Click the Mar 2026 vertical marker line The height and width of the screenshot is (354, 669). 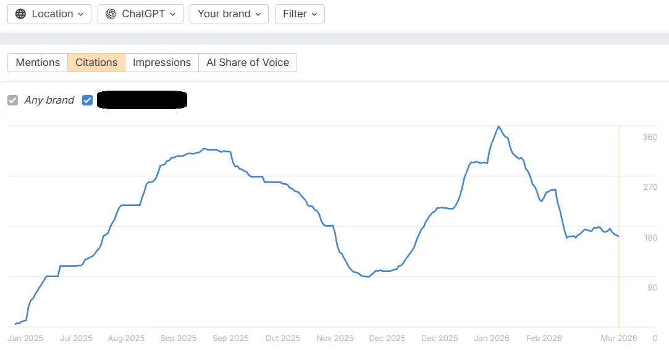point(618,226)
